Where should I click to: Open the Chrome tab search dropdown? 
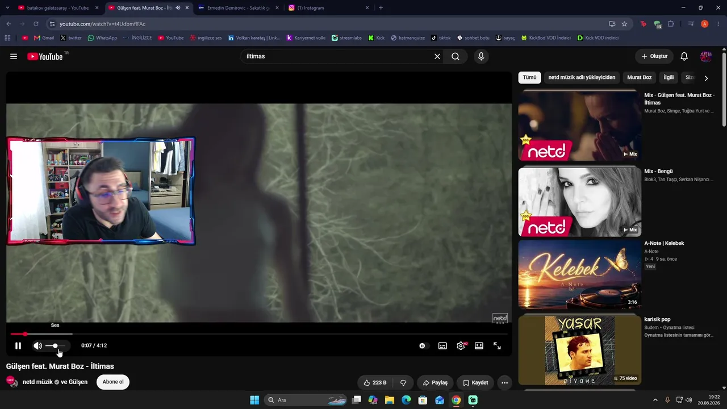[x=7, y=8]
